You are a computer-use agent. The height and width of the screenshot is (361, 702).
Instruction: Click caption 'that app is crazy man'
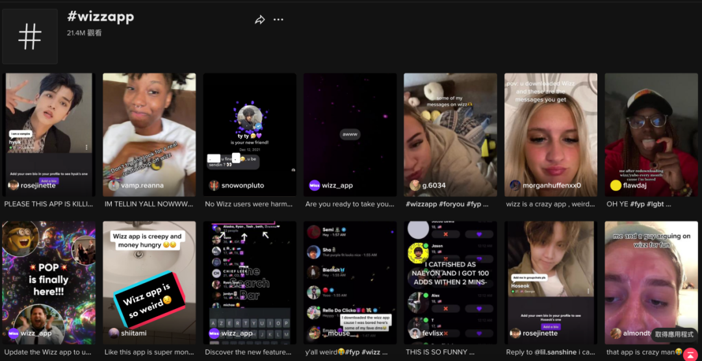tap(644, 352)
